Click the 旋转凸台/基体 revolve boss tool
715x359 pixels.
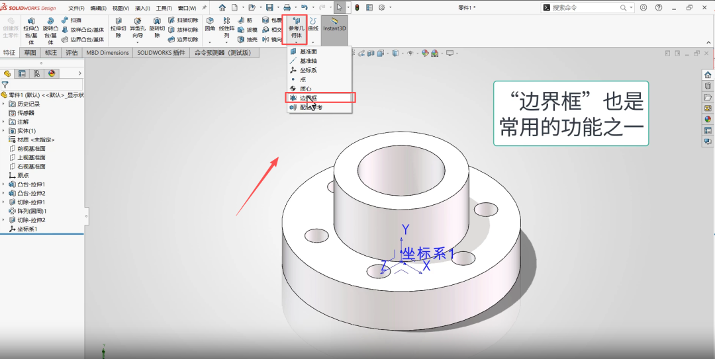50,30
